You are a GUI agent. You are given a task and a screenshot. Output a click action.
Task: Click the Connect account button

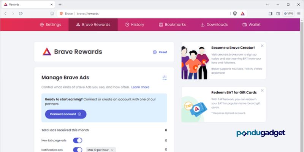(x=66, y=114)
